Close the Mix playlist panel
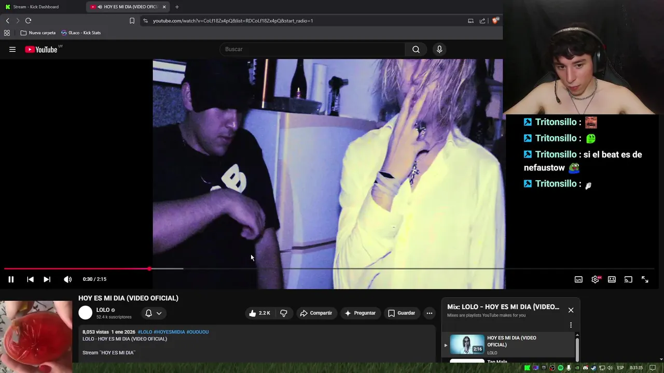The width and height of the screenshot is (664, 373). click(571, 310)
